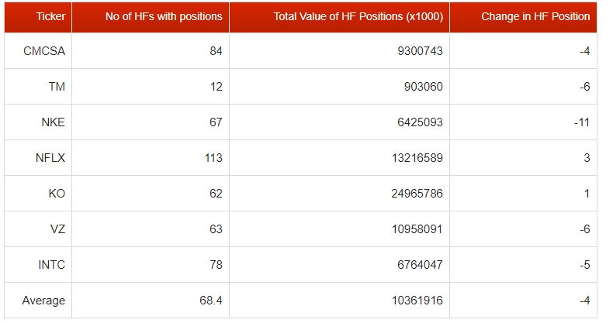
Task: Click the -11 change value for NKE
Action: [581, 122]
